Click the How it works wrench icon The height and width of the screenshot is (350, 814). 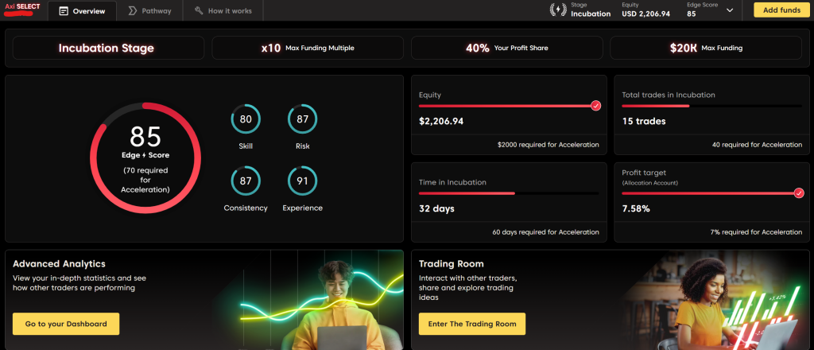click(x=198, y=11)
